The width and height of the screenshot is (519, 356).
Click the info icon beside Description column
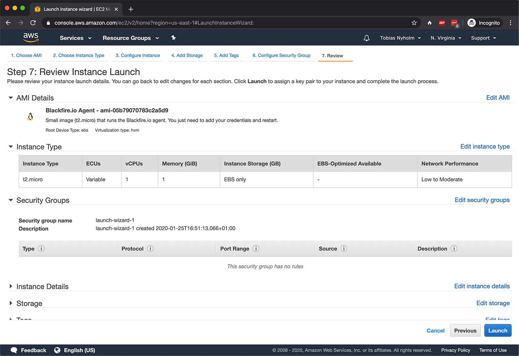454,248
